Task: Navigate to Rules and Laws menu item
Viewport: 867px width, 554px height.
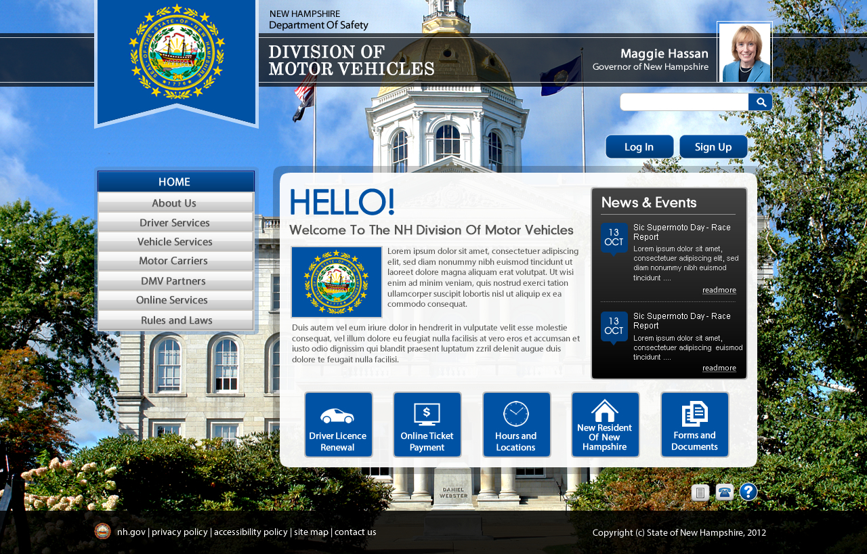Action: [x=175, y=320]
